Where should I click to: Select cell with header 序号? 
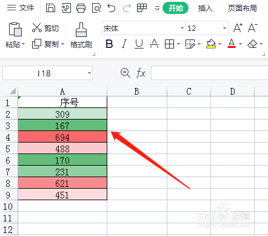coord(62,102)
